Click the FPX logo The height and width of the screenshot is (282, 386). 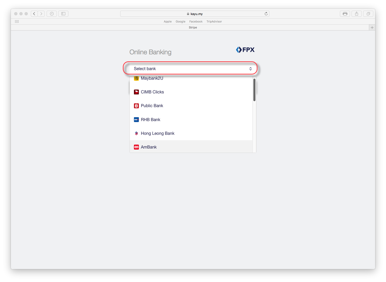[x=245, y=50]
